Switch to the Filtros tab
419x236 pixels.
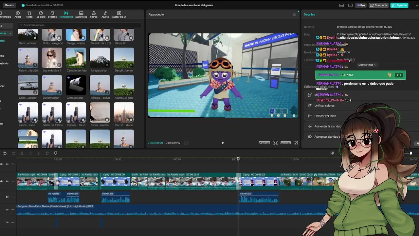point(94,15)
